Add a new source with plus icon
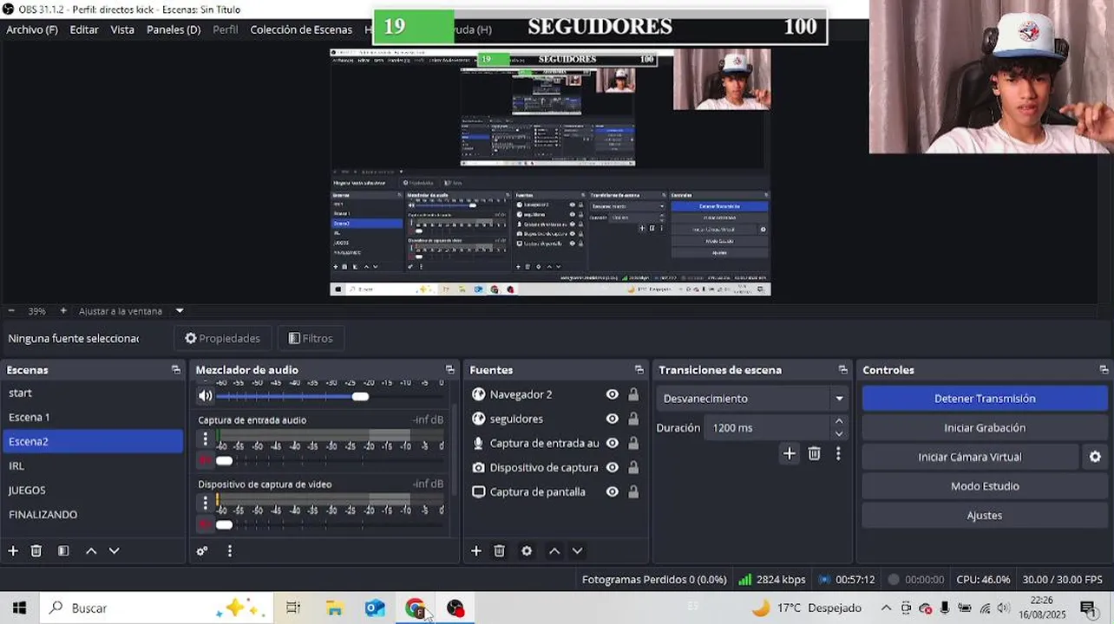Viewport: 1114px width, 624px height. [x=476, y=550]
